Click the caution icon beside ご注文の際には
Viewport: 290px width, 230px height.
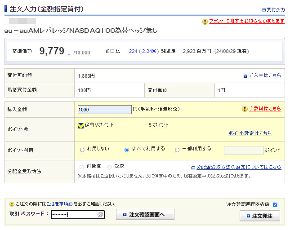point(12,204)
